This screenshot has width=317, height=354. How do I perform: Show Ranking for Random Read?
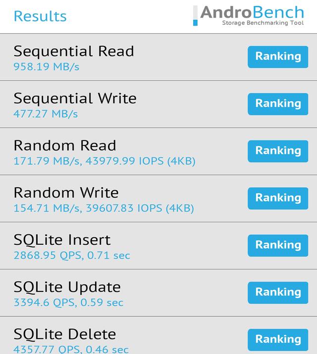(x=277, y=151)
